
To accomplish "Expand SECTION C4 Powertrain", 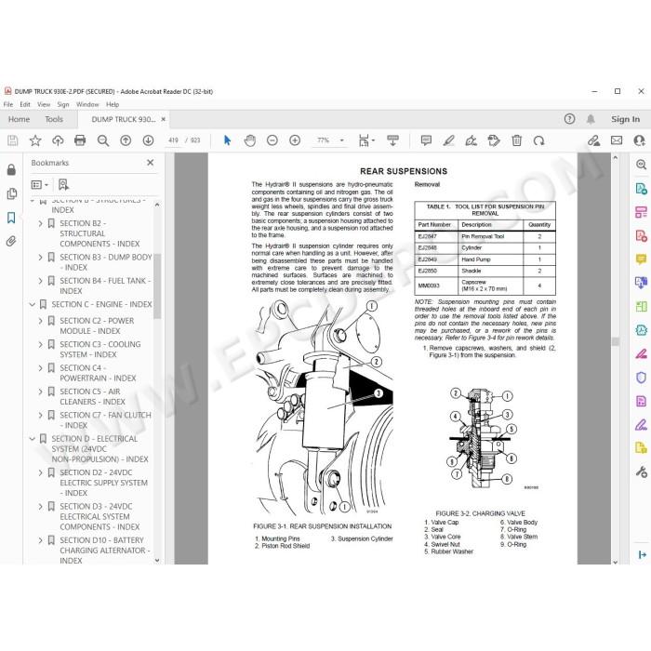I will [x=40, y=368].
